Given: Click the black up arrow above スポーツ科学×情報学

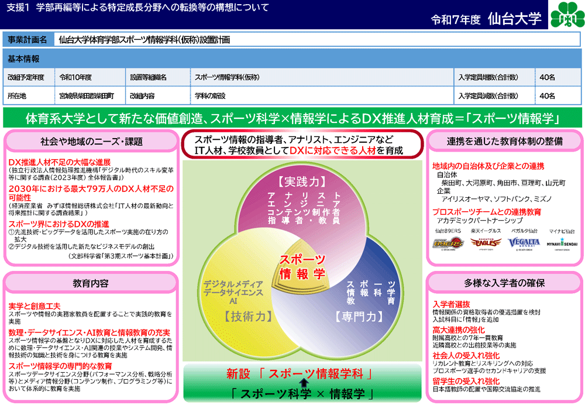Looking at the screenshot, I should [x=304, y=384].
